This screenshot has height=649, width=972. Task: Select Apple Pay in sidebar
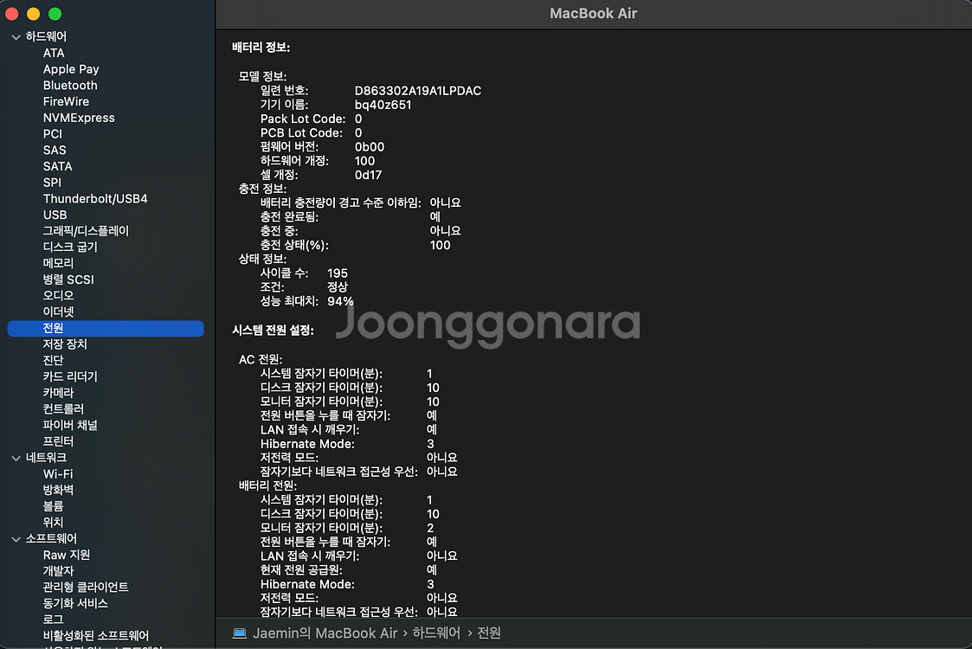point(71,69)
